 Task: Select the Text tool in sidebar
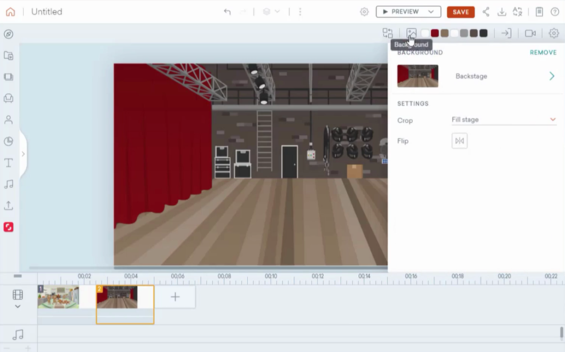click(9, 163)
